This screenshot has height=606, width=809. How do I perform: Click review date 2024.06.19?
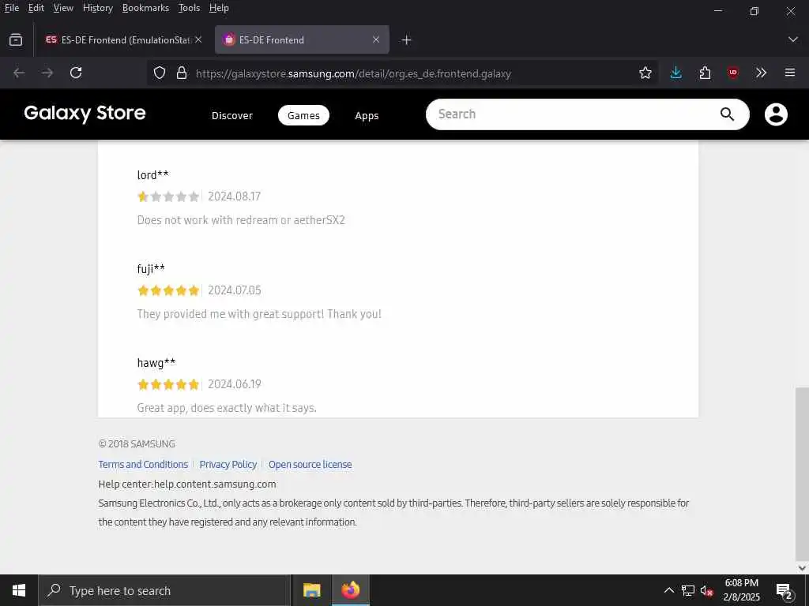point(234,384)
